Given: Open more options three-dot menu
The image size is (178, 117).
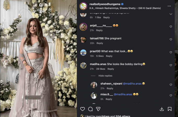Looking at the screenshot, I should (169, 6).
